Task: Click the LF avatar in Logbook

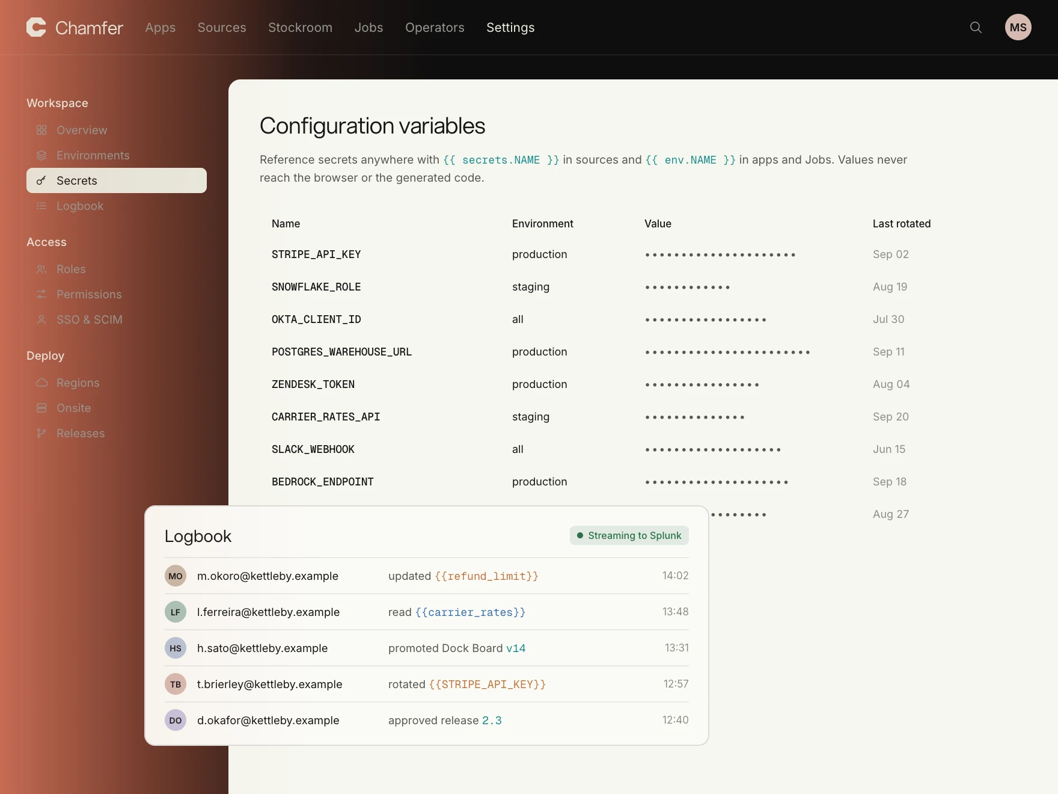Action: coord(176,612)
